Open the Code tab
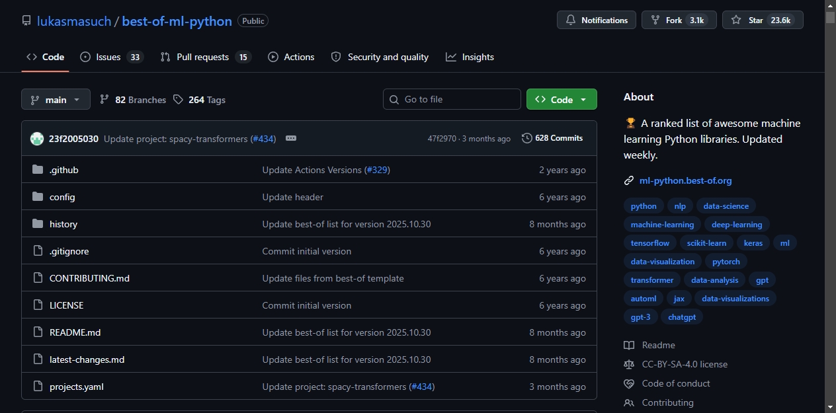836x413 pixels. 45,57
